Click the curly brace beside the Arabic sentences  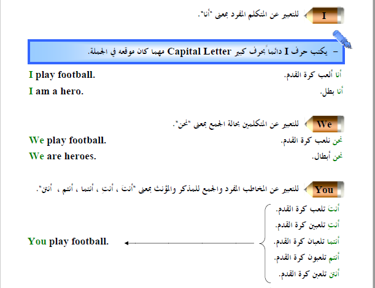click(x=266, y=244)
